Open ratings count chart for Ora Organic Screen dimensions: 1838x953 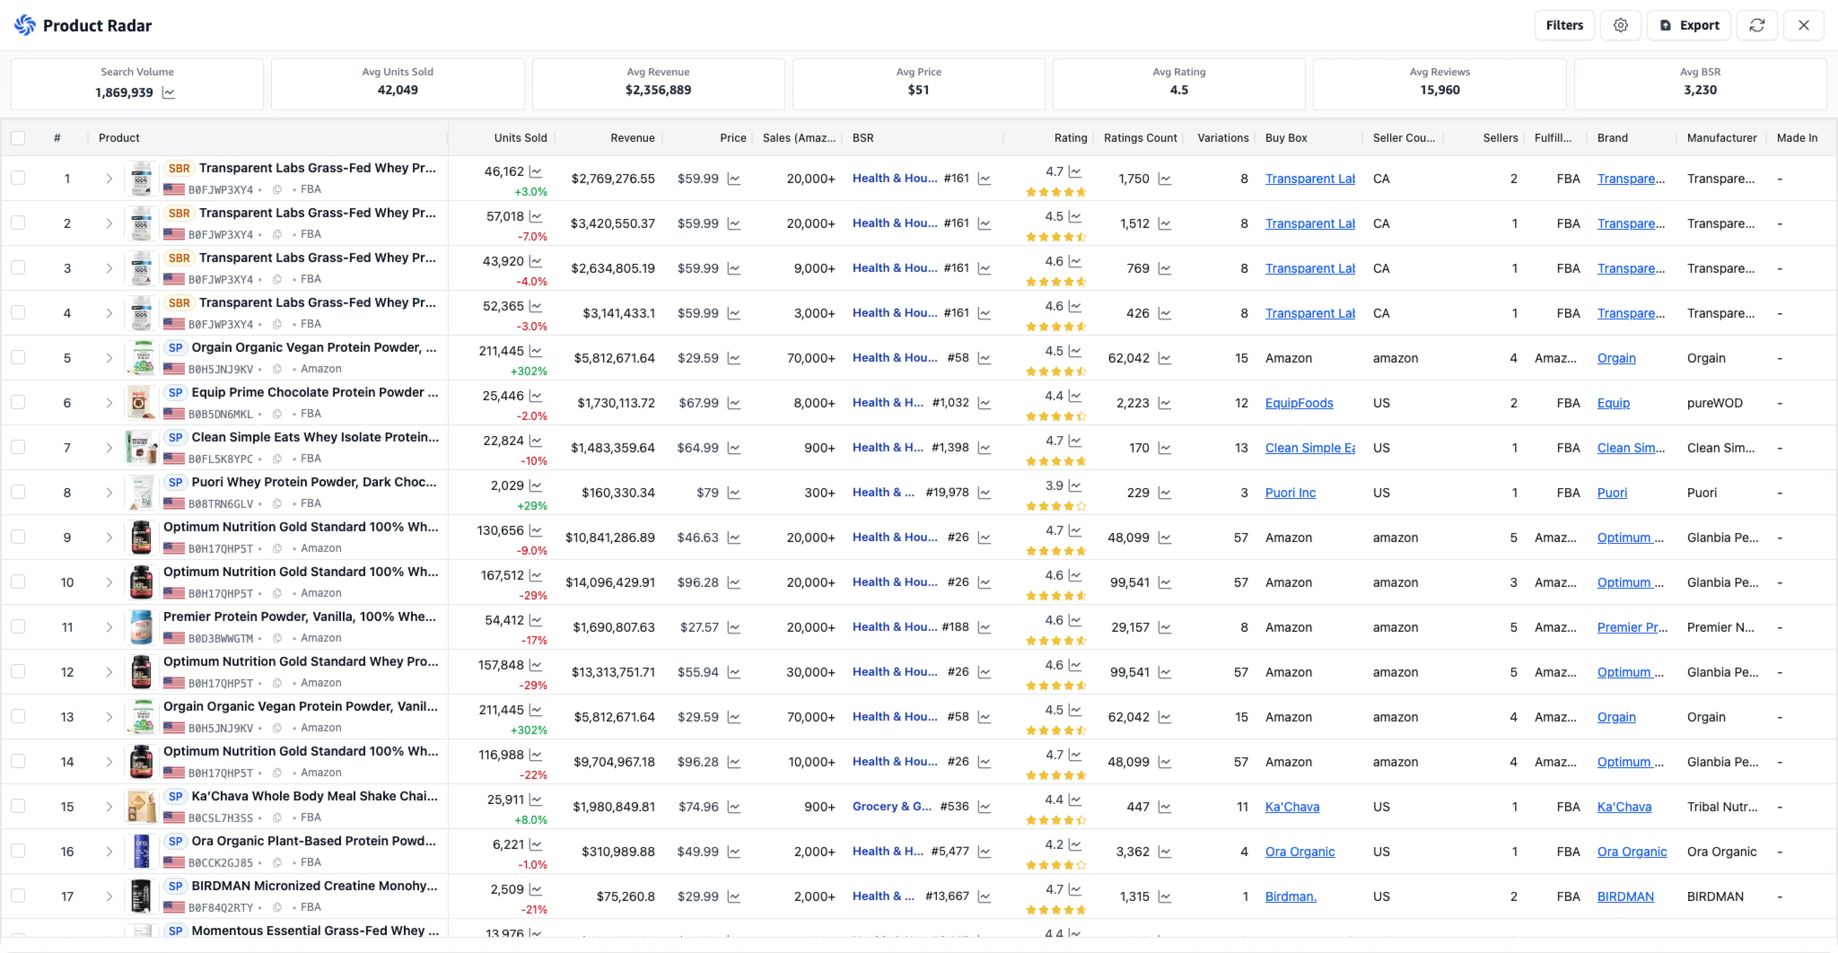point(1164,852)
